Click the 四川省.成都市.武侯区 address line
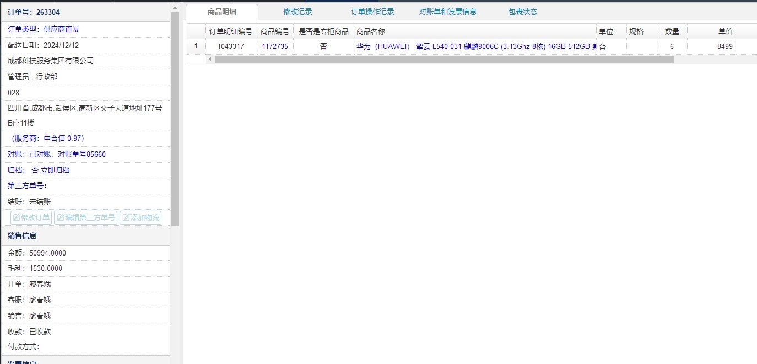 85,108
